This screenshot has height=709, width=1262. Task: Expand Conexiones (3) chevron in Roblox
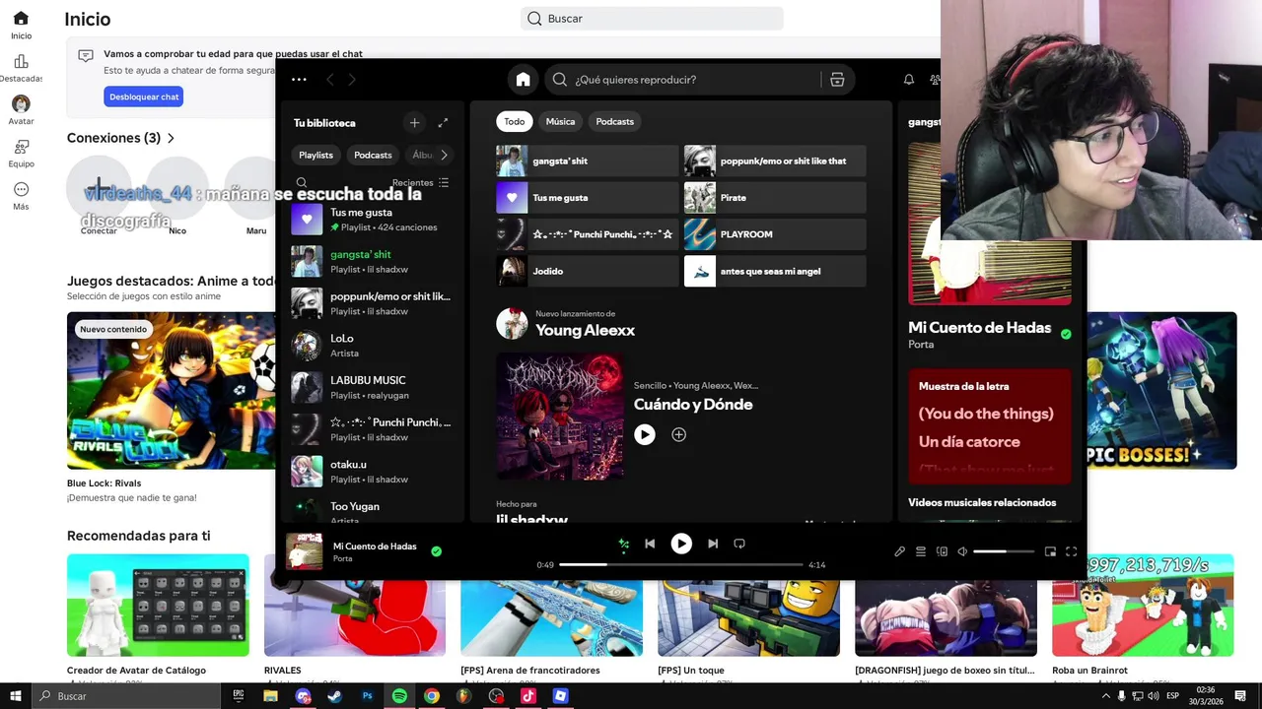coord(171,139)
